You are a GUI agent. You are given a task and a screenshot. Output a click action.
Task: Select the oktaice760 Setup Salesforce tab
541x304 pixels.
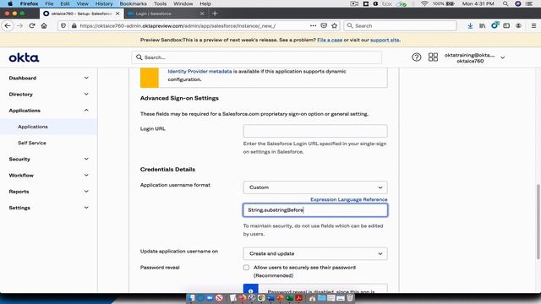pos(81,14)
